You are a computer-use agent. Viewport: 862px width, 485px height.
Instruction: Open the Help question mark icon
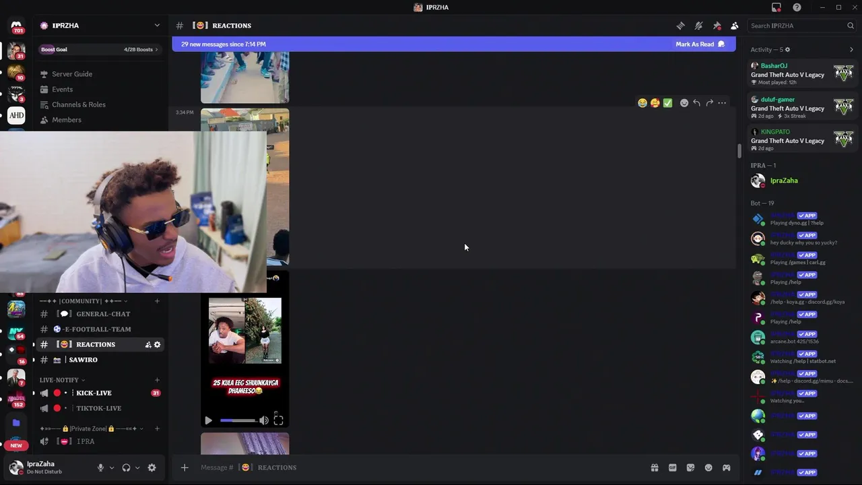(797, 7)
